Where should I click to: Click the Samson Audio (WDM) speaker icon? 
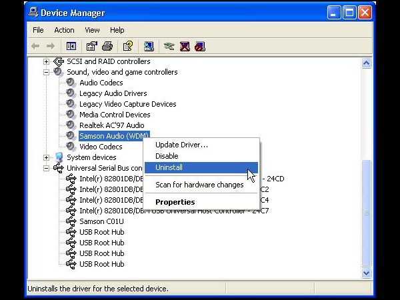(x=71, y=136)
